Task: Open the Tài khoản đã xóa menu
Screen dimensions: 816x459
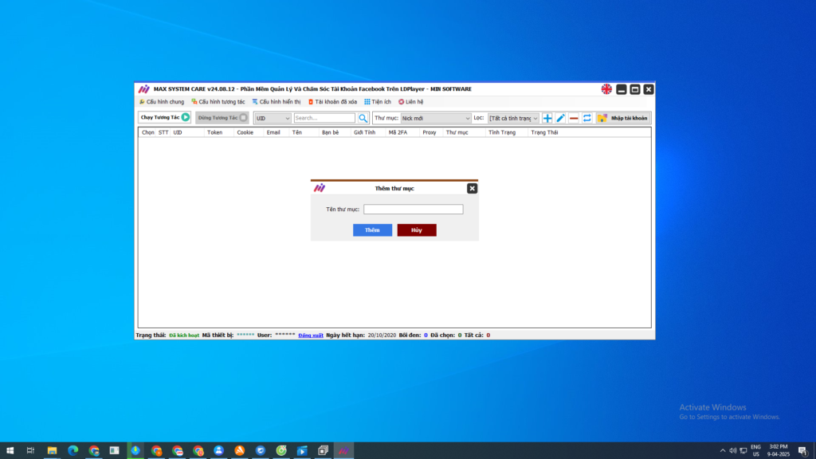Action: [x=332, y=102]
